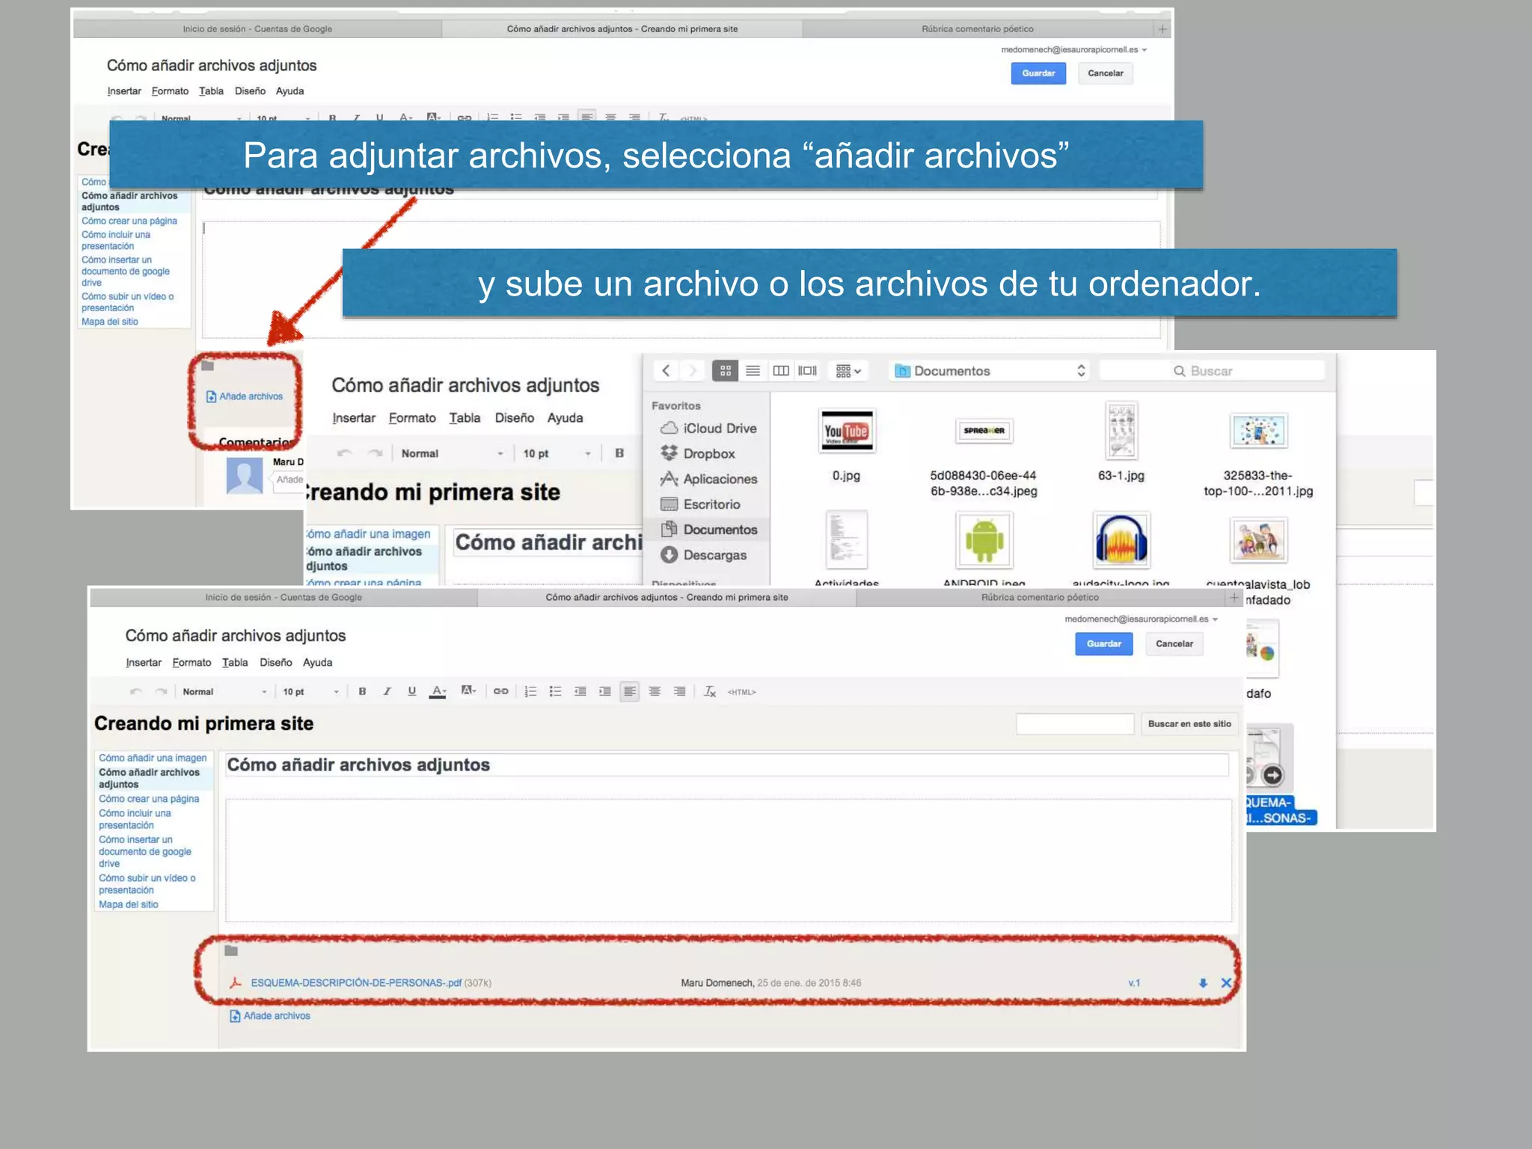Select Aplicaciones in file dialog sidebar
The height and width of the screenshot is (1149, 1532).
709,479
